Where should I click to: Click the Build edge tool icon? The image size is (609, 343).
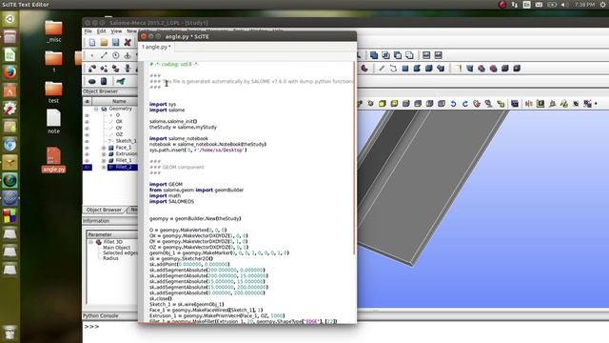click(x=382, y=69)
